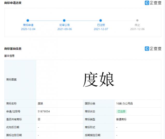Click the date 2021-09-06
Image resolution: width=165 pixels, height=139 pixels.
[64, 29]
